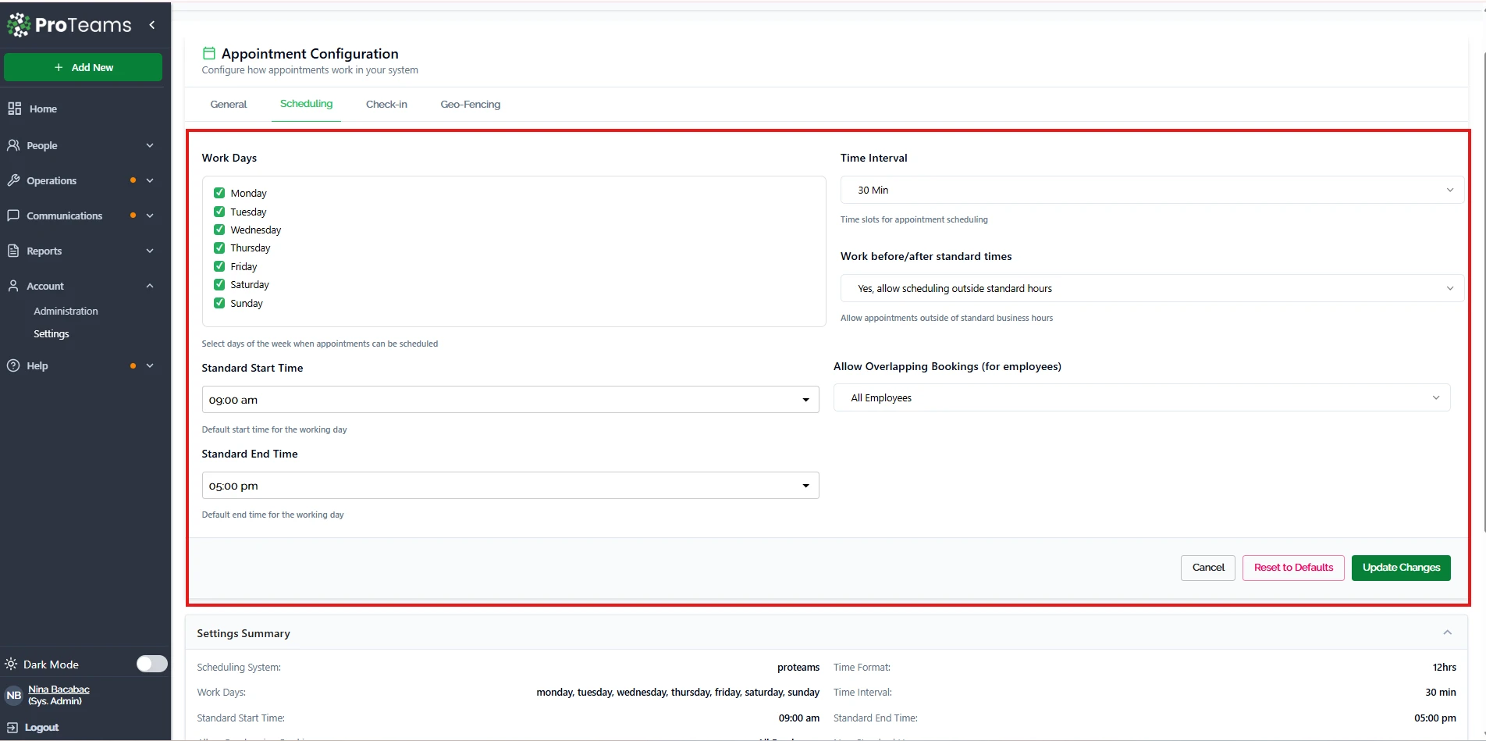Viewport: 1486px width, 741px height.
Task: Open the Allow Overlapping Bookings dropdown
Action: pyautogui.click(x=1141, y=397)
